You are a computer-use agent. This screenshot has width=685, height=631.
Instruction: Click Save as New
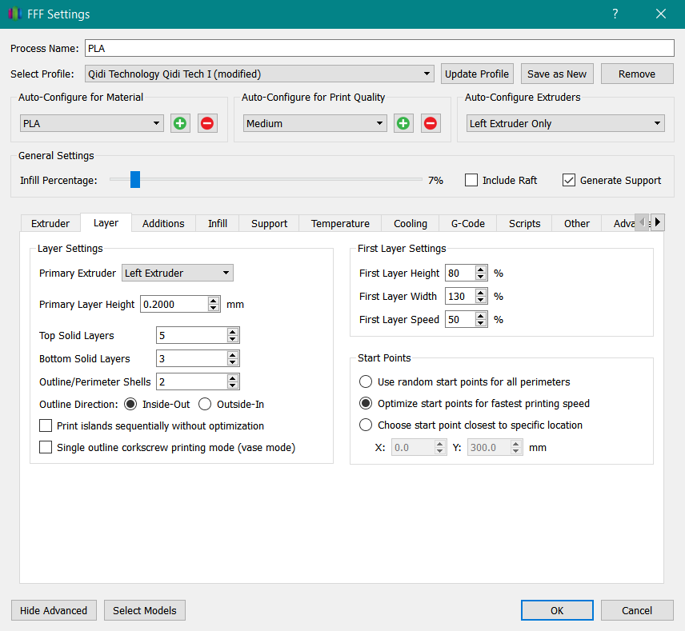pos(557,74)
